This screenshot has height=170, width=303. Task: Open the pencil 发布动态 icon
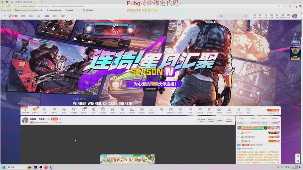tap(210, 110)
